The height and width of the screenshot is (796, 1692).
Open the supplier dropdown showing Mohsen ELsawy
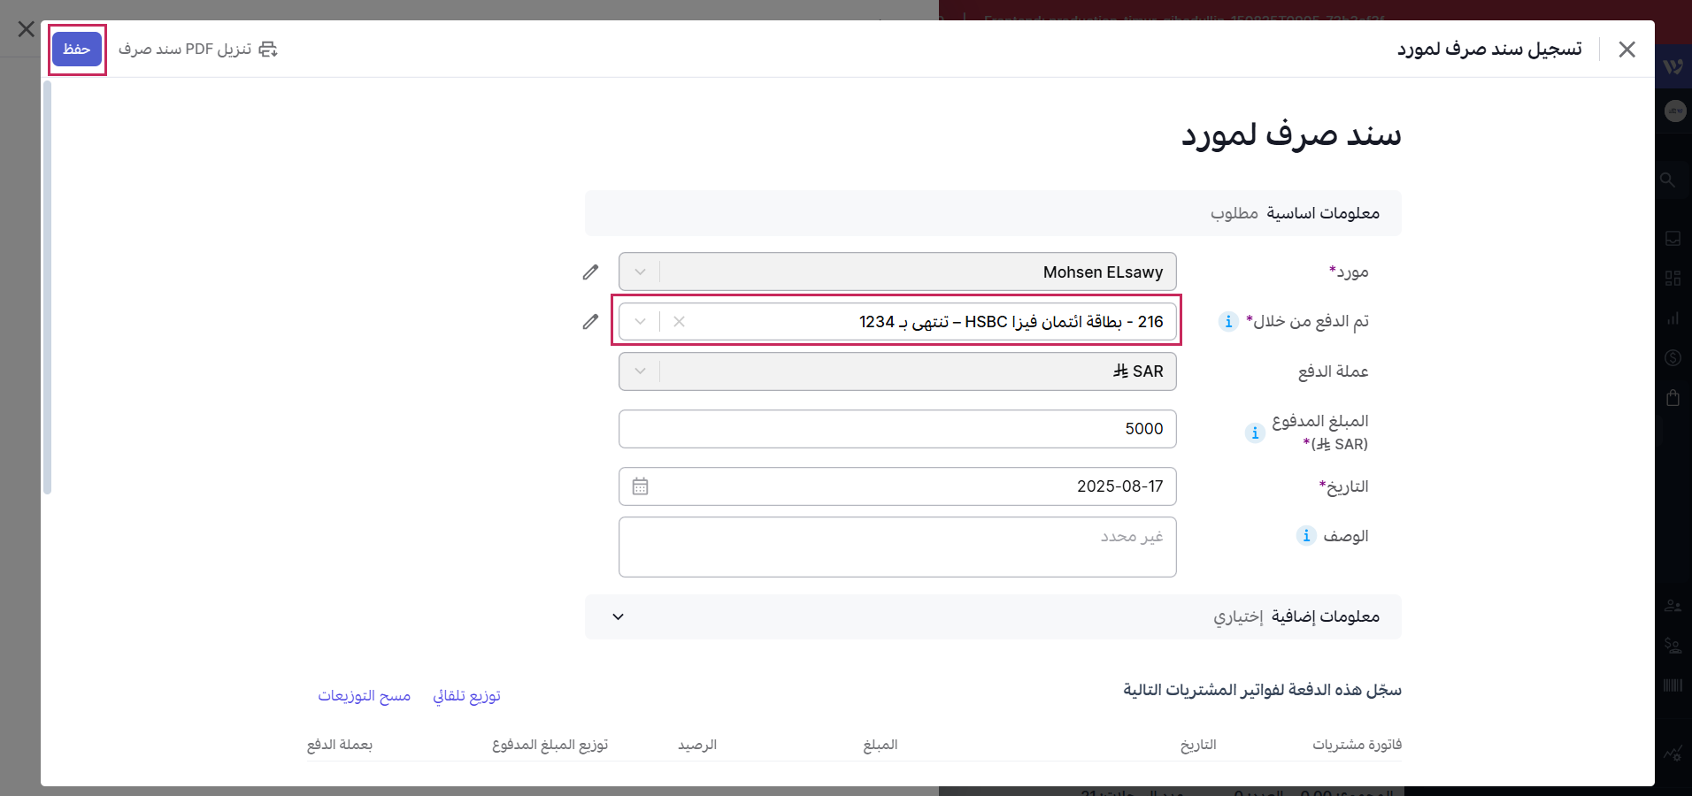(897, 272)
